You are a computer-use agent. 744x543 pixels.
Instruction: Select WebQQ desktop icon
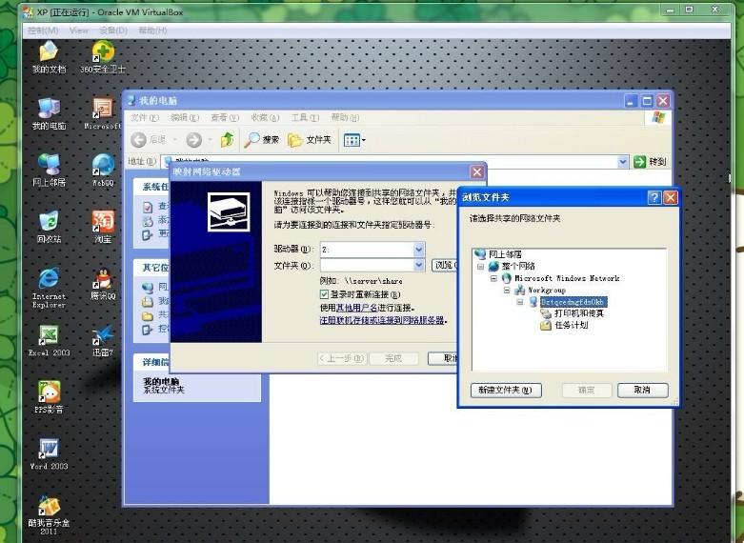(x=103, y=170)
